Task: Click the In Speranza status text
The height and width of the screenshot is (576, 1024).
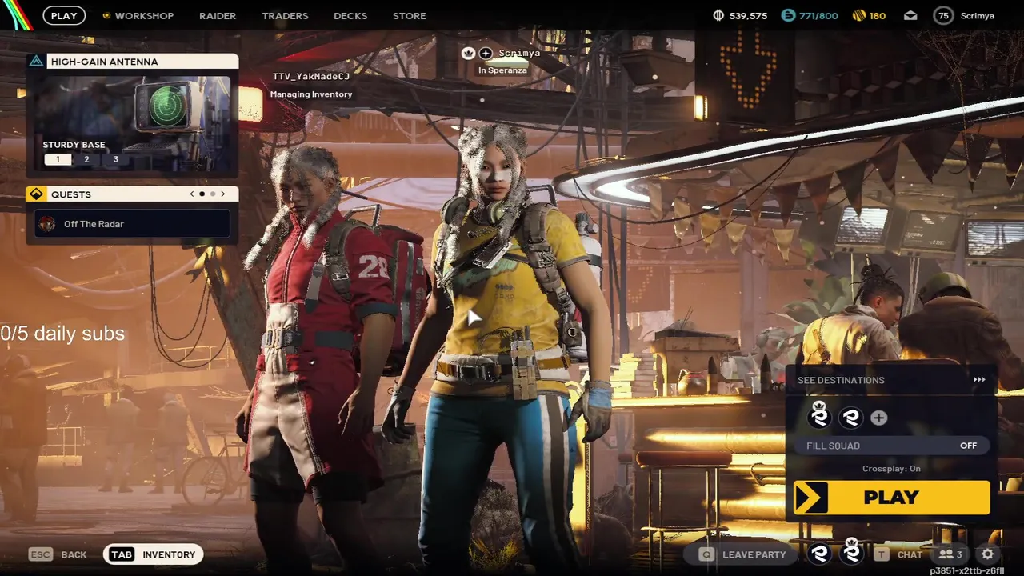Action: coord(502,70)
